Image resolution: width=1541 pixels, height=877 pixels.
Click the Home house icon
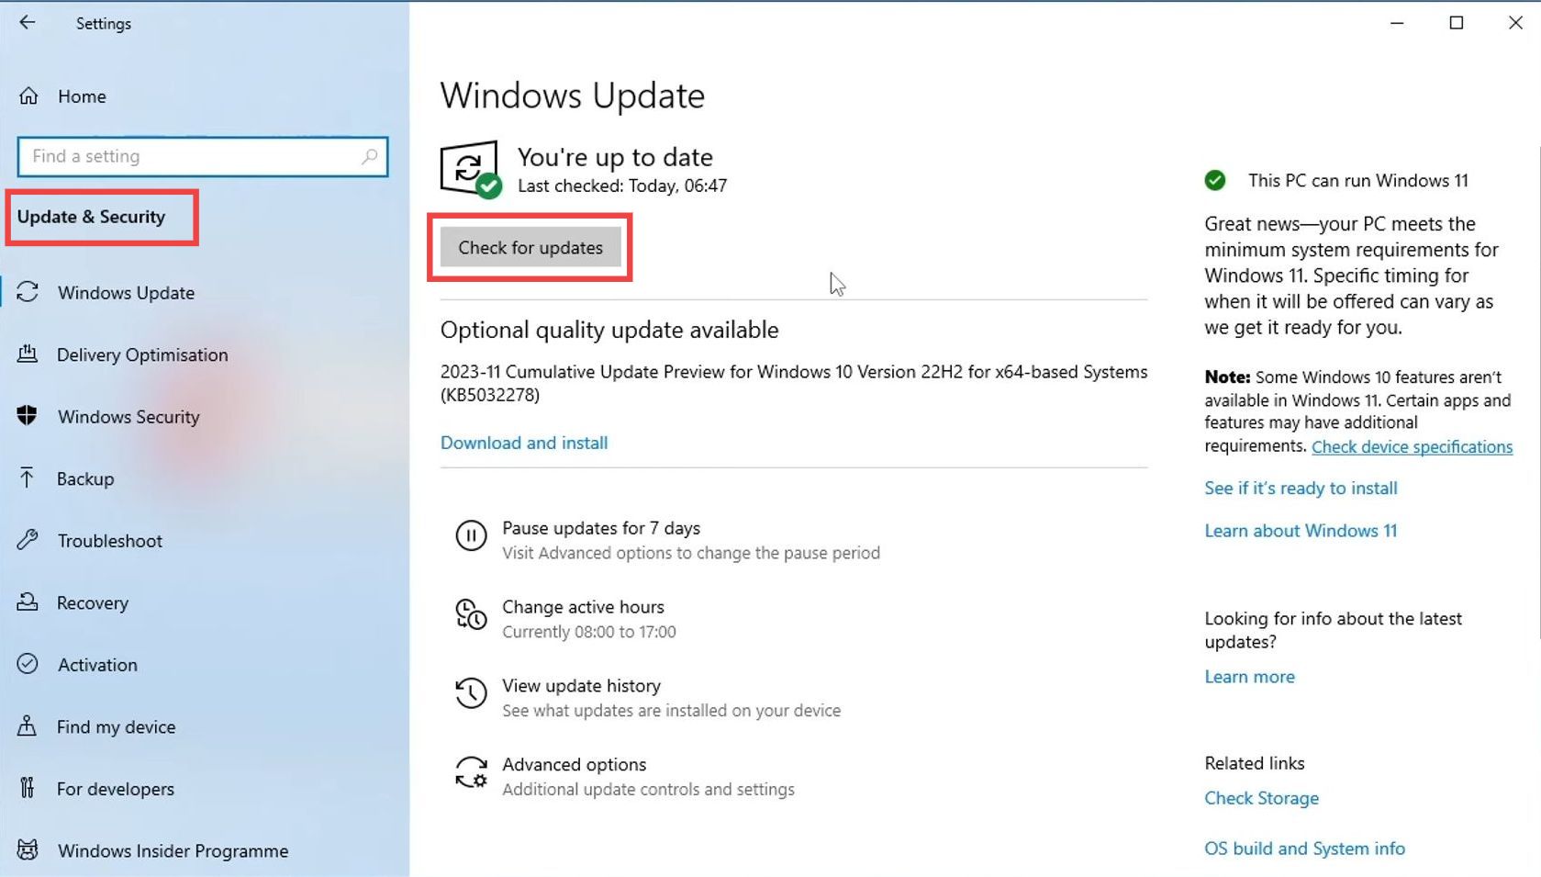point(28,96)
